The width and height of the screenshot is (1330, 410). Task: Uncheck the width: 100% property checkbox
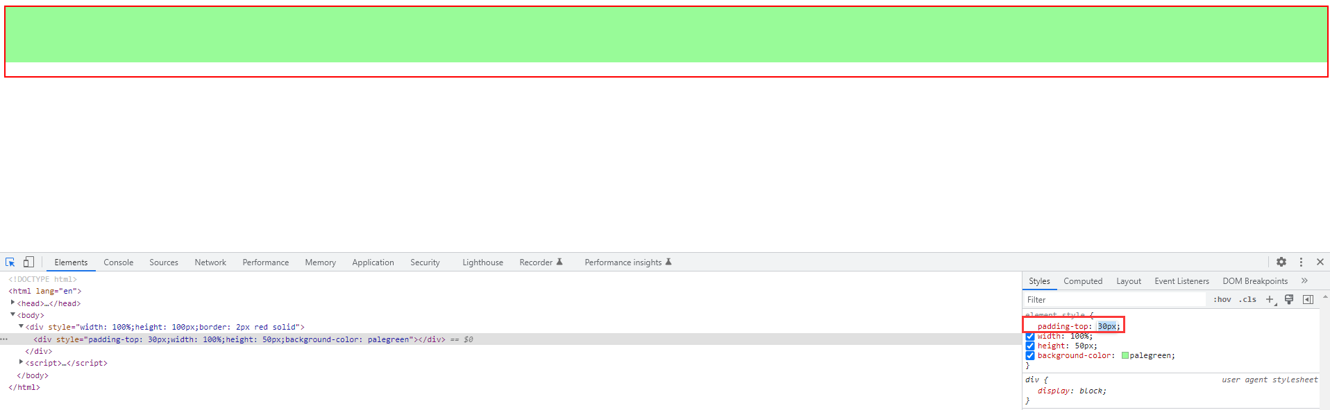click(x=1030, y=337)
